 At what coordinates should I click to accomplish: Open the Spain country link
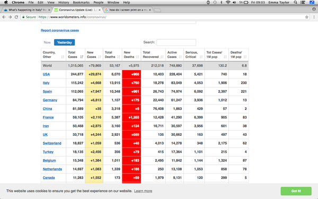47,91
